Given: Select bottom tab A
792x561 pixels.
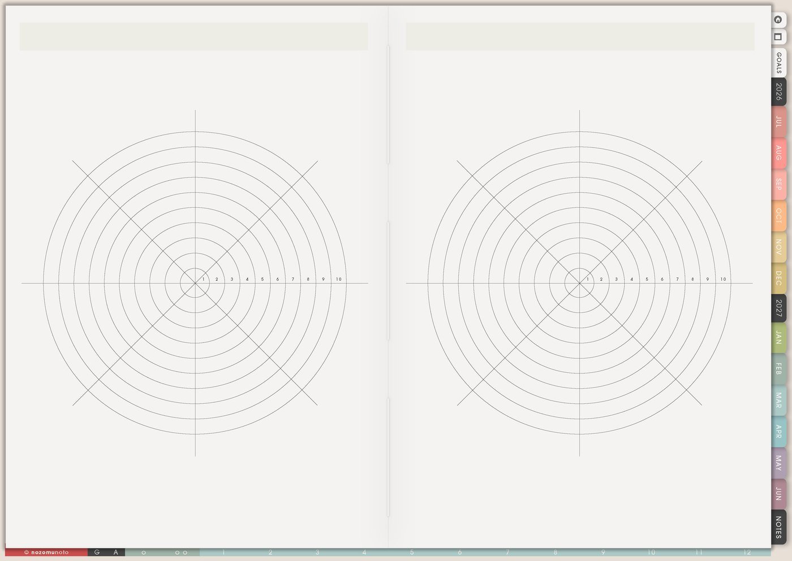Looking at the screenshot, I should point(115,553).
